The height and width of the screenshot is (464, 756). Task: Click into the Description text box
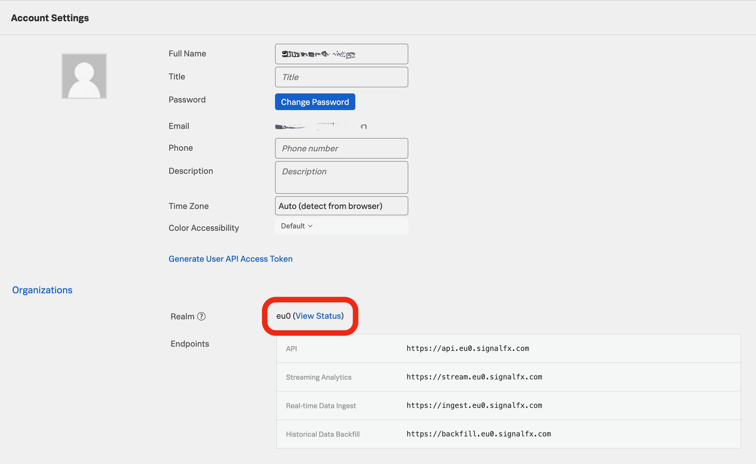tap(341, 177)
